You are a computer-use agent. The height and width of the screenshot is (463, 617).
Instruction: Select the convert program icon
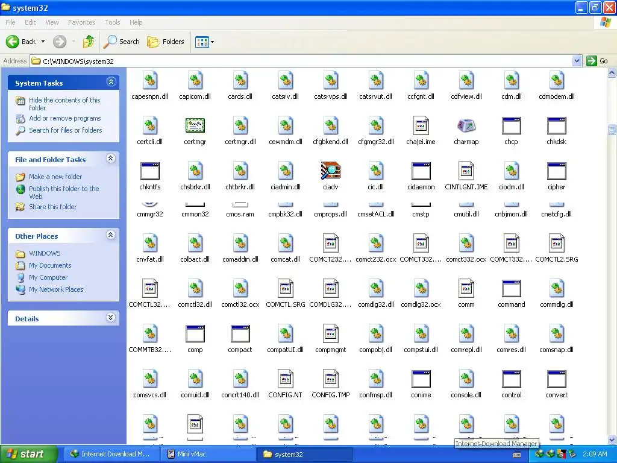point(556,379)
